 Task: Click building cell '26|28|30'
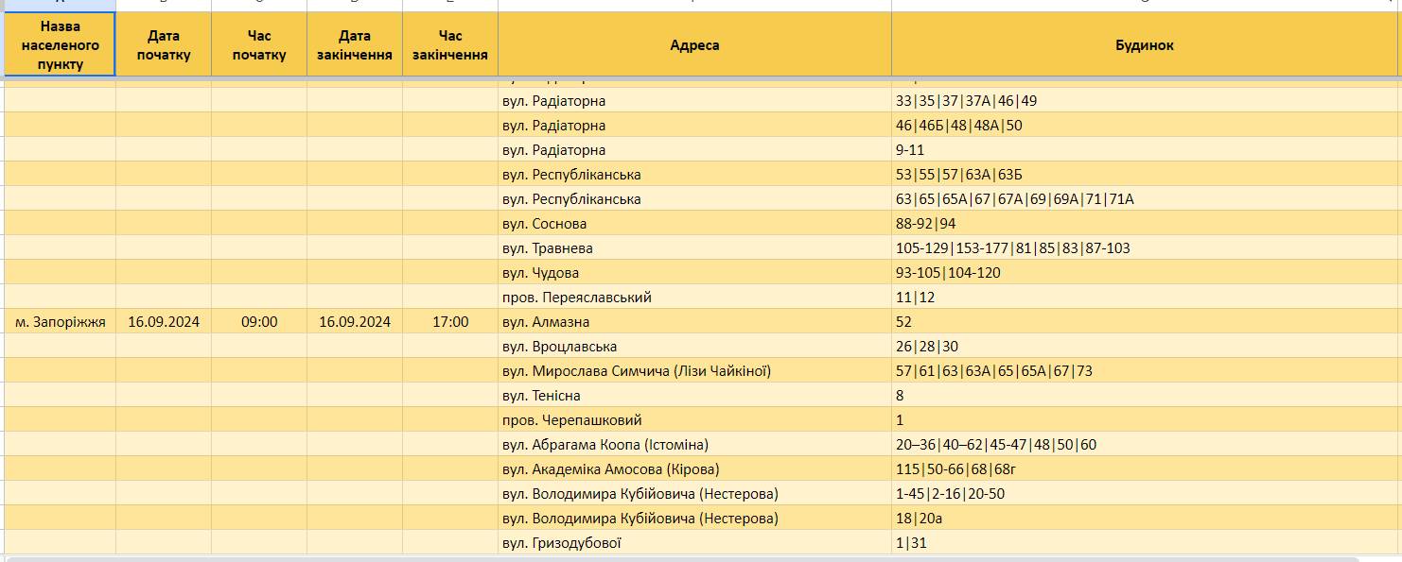point(1145,347)
